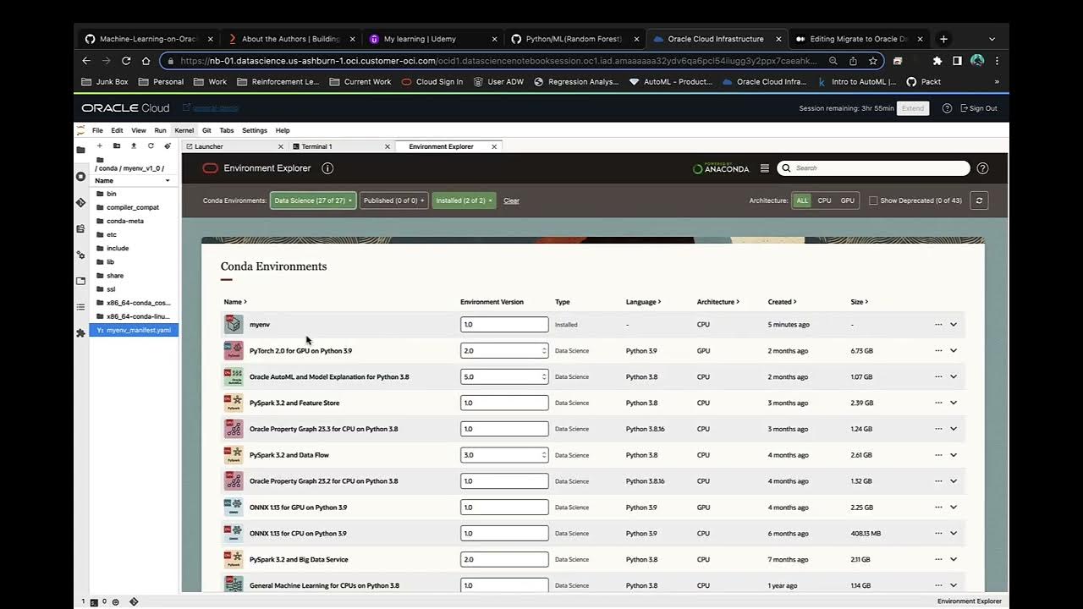Open the Git menu
The image size is (1083, 609).
[206, 130]
